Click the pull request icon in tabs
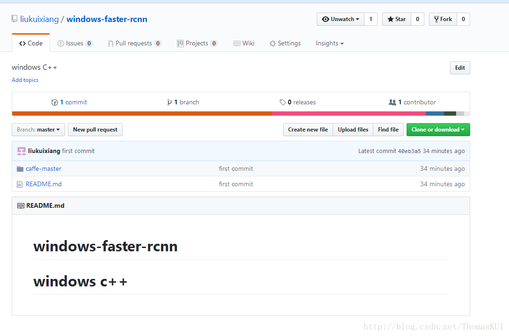Viewport: 509px width, 336px height. coord(111,44)
